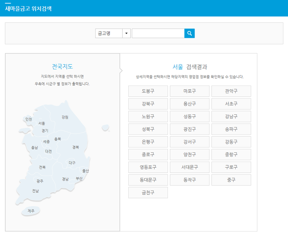The height and width of the screenshot is (233, 288).
Task: Choose the 성북구 district
Action: 148,129
